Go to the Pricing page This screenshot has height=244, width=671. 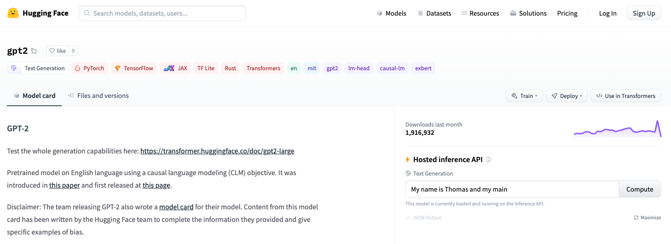coord(567,13)
